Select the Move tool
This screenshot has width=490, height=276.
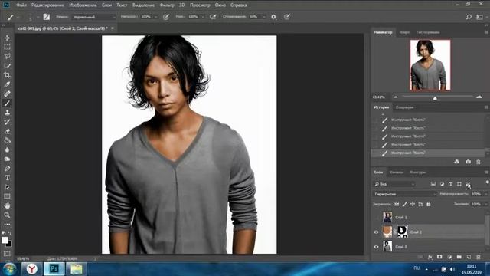[7, 38]
